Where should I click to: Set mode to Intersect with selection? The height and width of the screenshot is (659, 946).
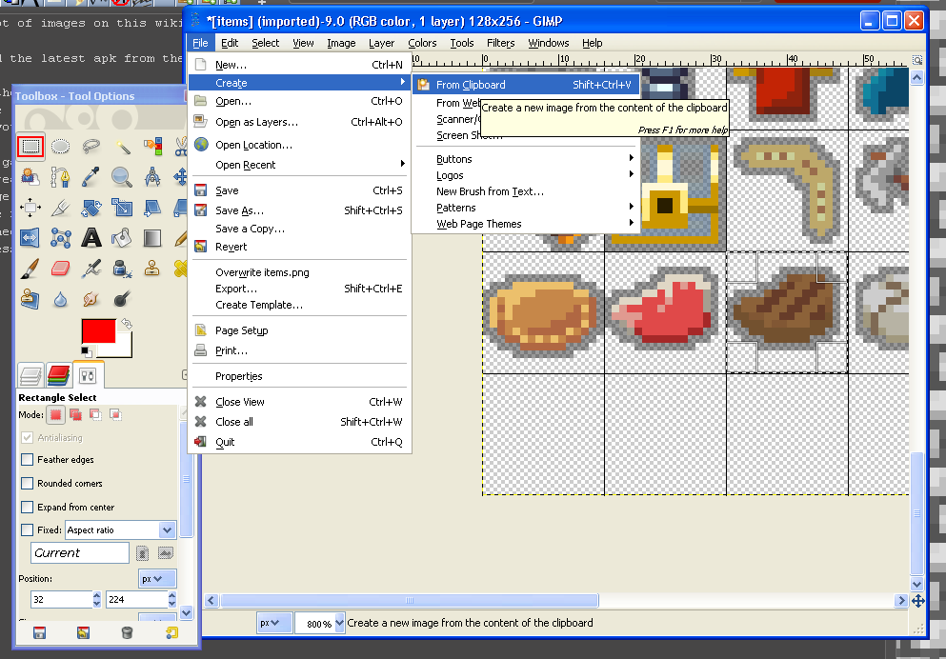pos(115,415)
